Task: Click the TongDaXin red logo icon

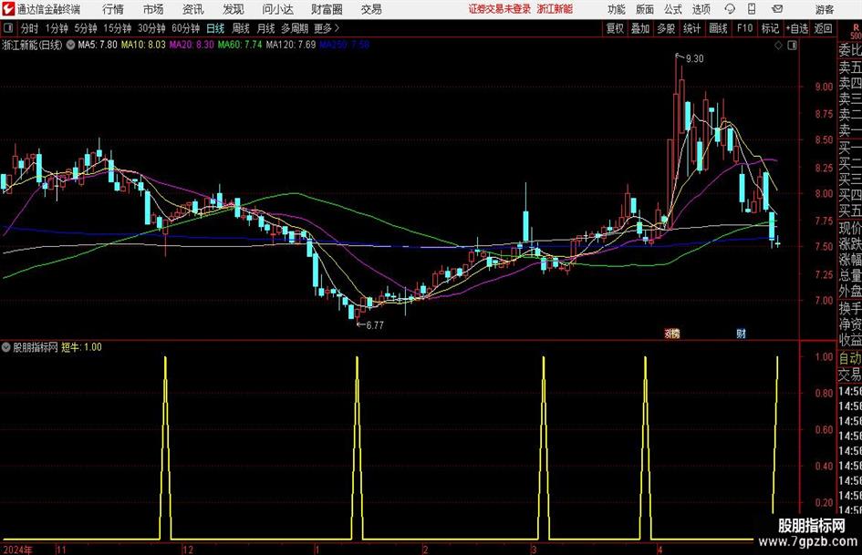Action: click(x=8, y=9)
